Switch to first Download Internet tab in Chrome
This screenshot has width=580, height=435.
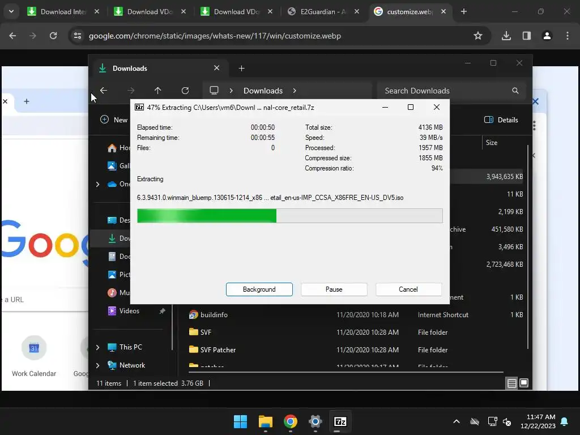63,11
